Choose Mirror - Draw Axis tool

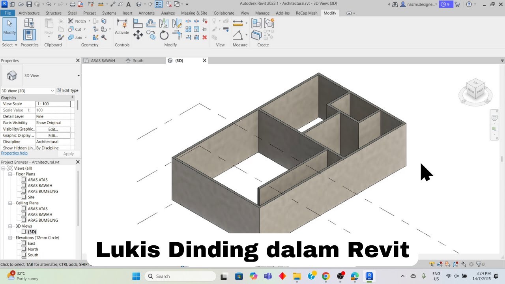pos(177,23)
